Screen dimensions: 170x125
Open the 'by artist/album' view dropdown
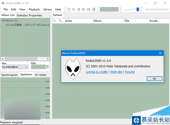tap(15, 67)
